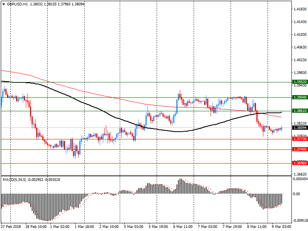Click the 1.41830 price scale value

pyautogui.click(x=300, y=9)
